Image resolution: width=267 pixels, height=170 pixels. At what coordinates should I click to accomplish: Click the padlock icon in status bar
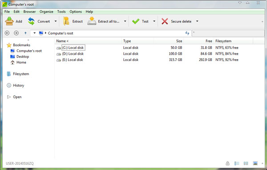[227, 163]
